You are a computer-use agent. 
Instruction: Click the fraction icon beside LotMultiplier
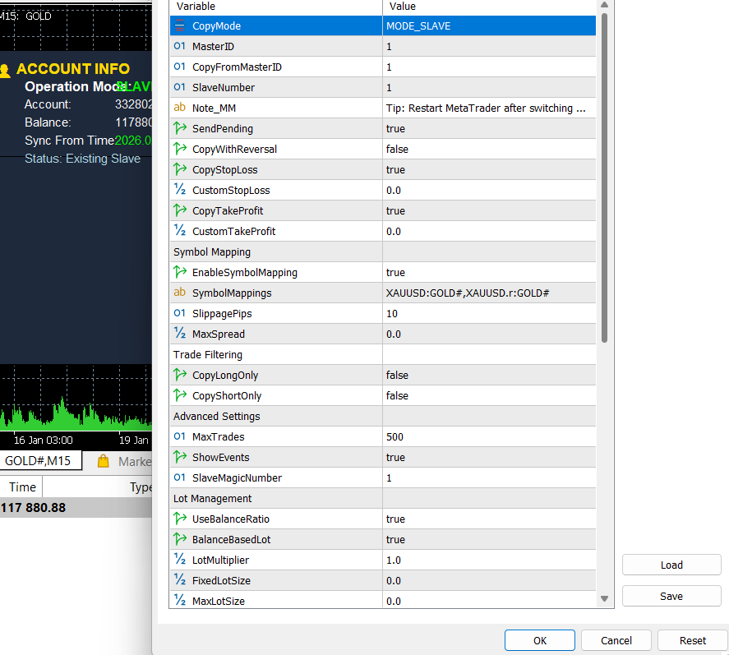click(x=179, y=559)
